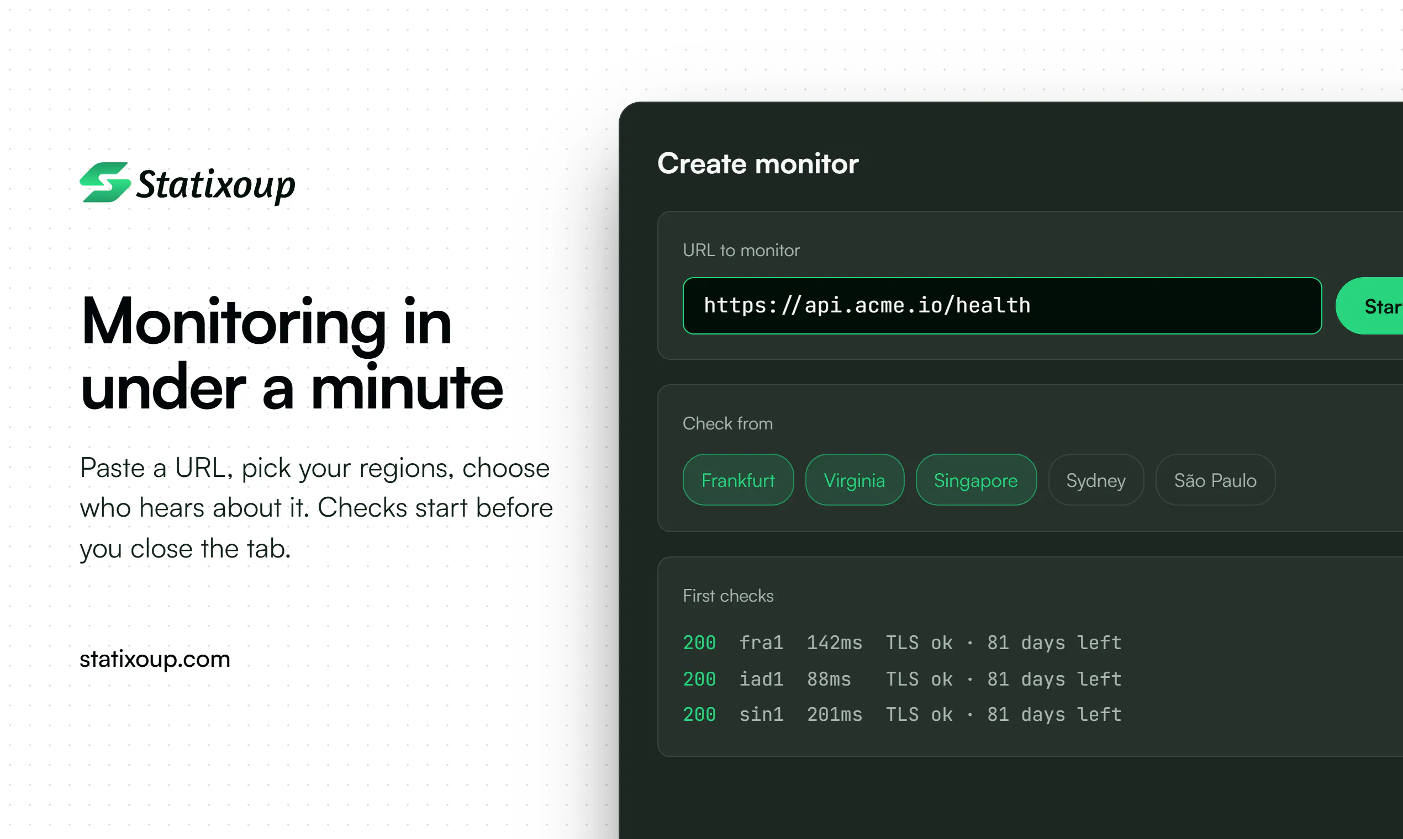
Task: Deselect the Virginia region chip
Action: pos(855,480)
